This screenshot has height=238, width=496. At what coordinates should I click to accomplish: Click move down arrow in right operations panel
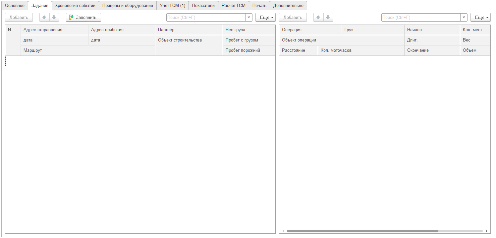point(328,17)
